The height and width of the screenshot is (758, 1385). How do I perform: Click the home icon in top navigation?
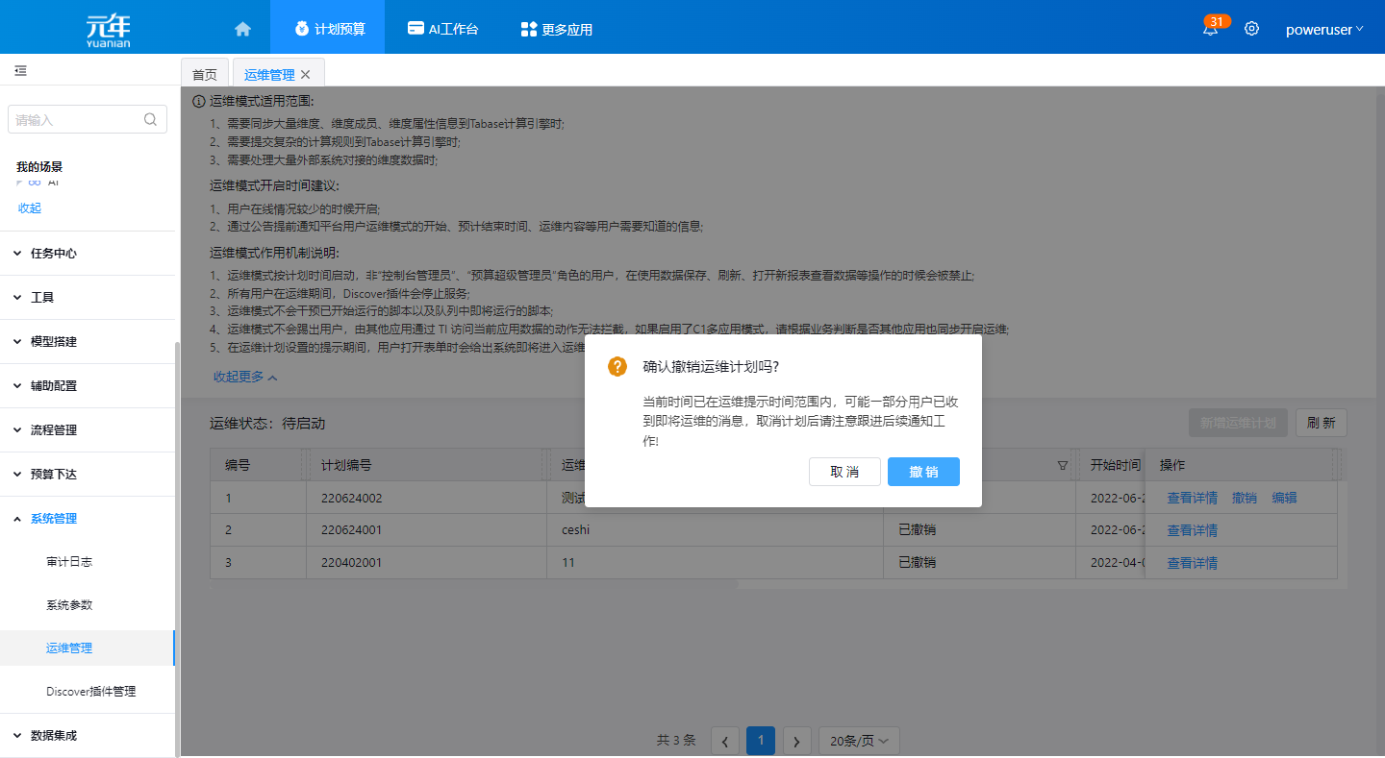click(x=242, y=29)
